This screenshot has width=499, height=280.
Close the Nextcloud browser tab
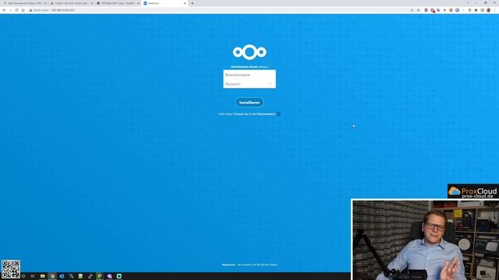tap(185, 3)
